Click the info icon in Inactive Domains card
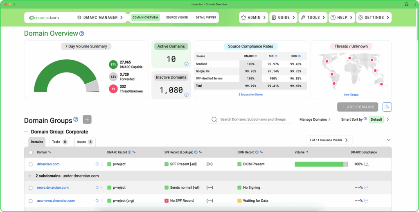419x212 pixels. pos(186,95)
